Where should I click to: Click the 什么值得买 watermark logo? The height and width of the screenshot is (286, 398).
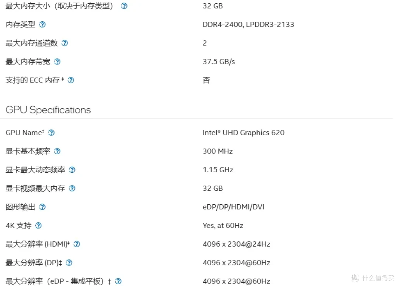(373, 278)
